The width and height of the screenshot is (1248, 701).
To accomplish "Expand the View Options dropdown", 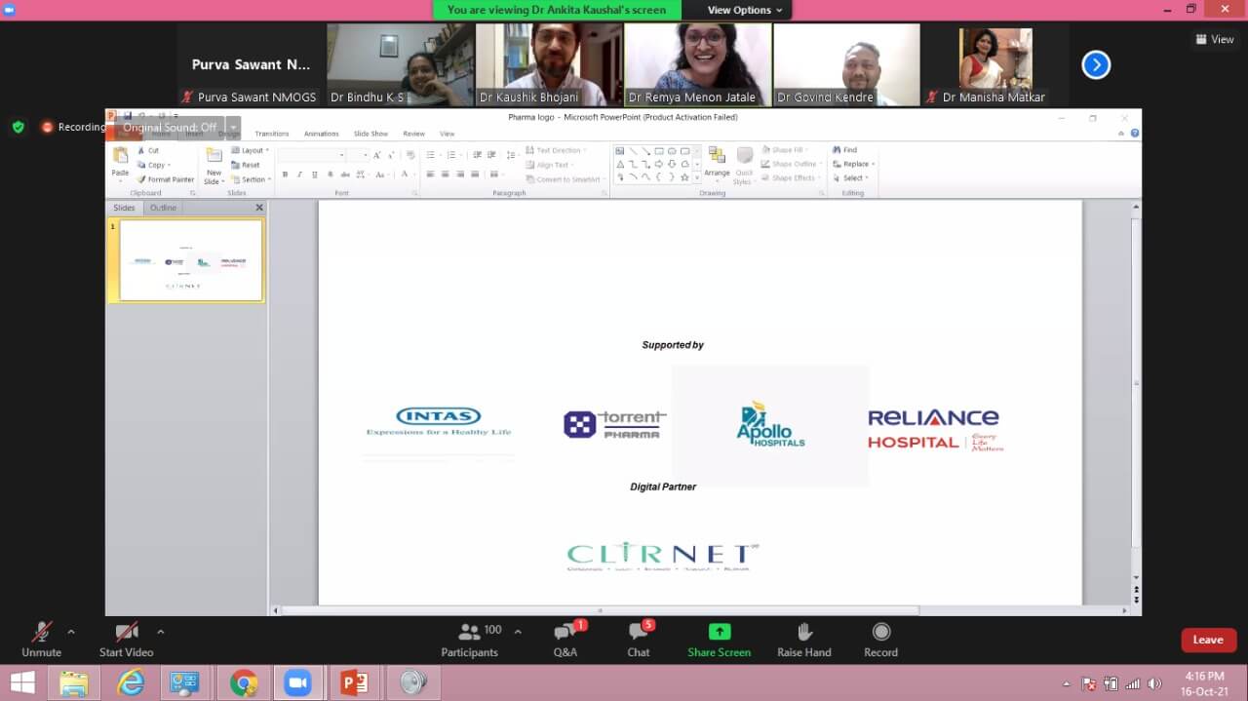I will pos(745,10).
